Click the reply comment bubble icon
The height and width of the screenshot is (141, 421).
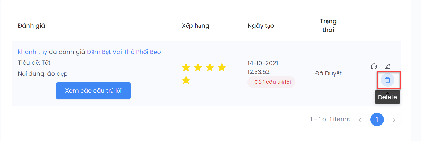click(374, 66)
